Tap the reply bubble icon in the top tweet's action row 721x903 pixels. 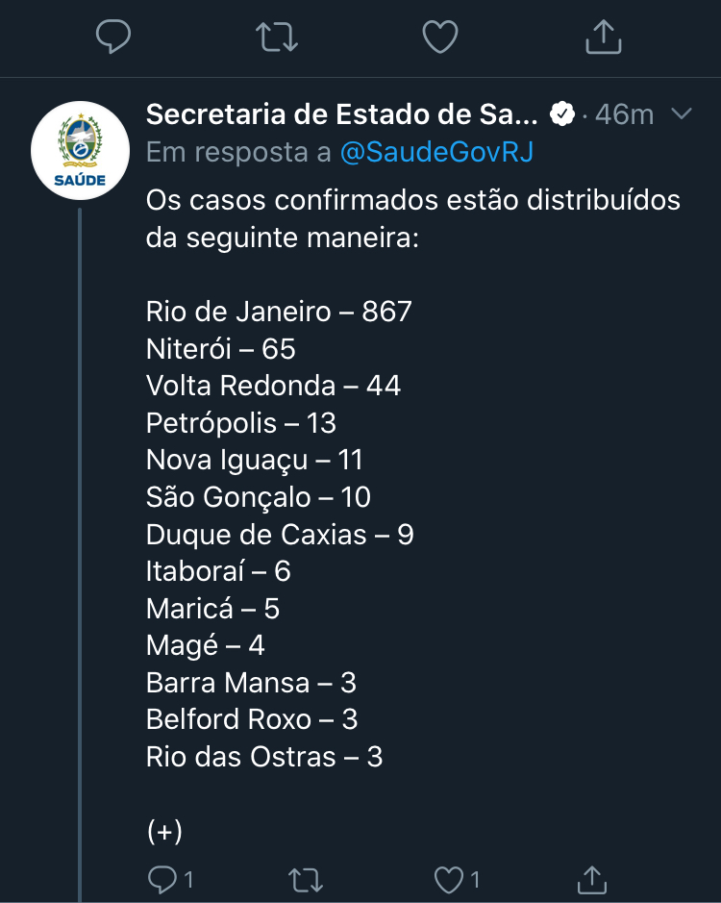click(x=112, y=37)
